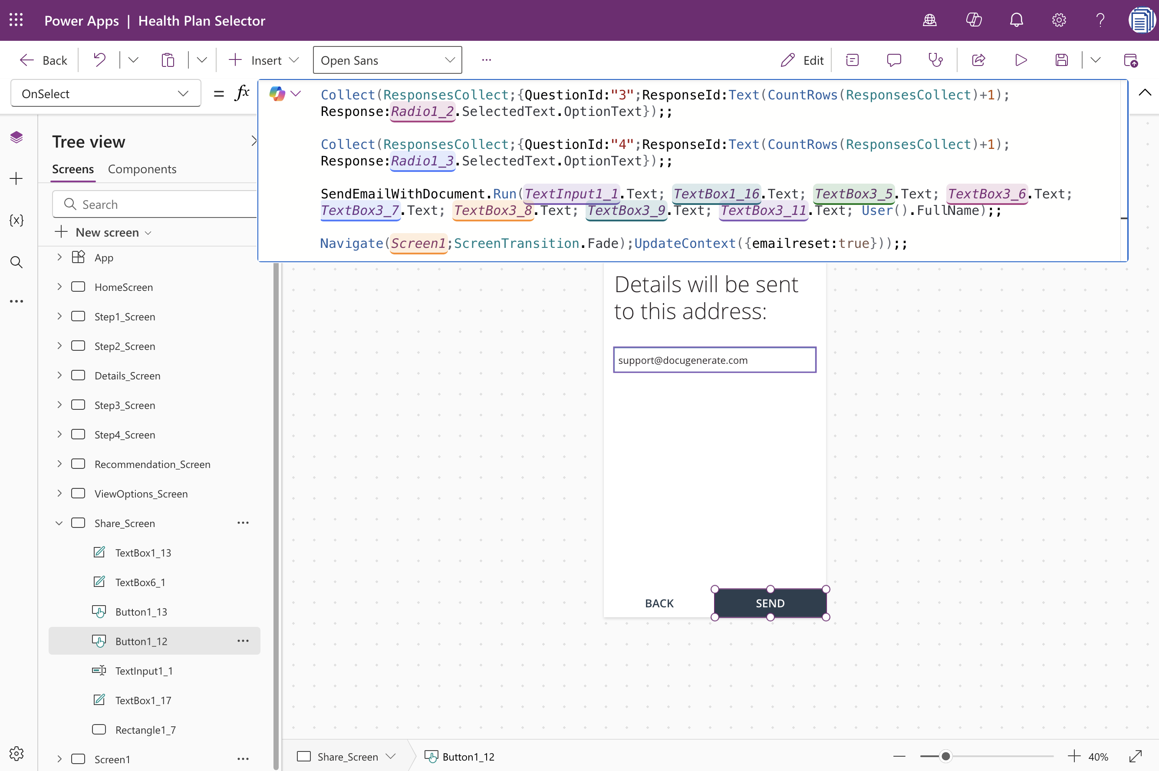Open the Insert pane plus icon
Screen dimensions: 1159x771
point(16,178)
